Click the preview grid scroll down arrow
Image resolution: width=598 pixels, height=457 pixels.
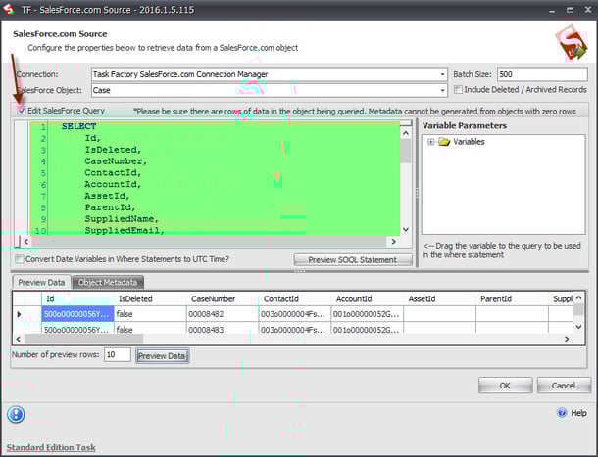(x=578, y=327)
